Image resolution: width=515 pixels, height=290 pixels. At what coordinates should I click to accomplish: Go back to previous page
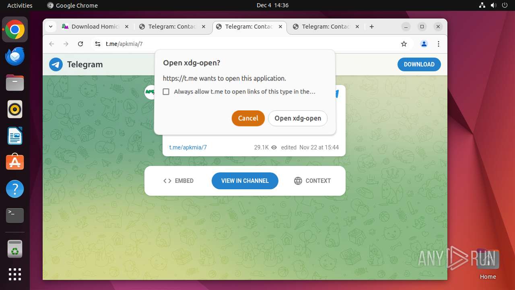click(x=51, y=44)
